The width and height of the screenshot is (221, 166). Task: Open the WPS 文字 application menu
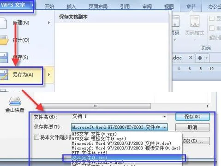point(16,5)
